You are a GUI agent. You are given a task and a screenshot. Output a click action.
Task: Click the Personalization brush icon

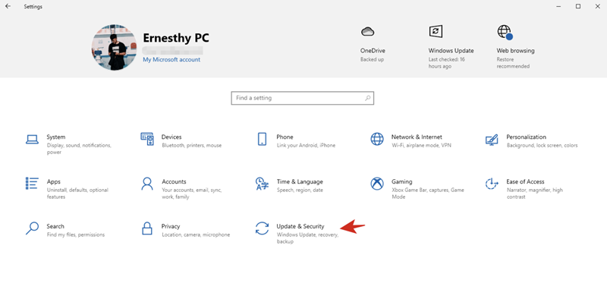(x=492, y=140)
